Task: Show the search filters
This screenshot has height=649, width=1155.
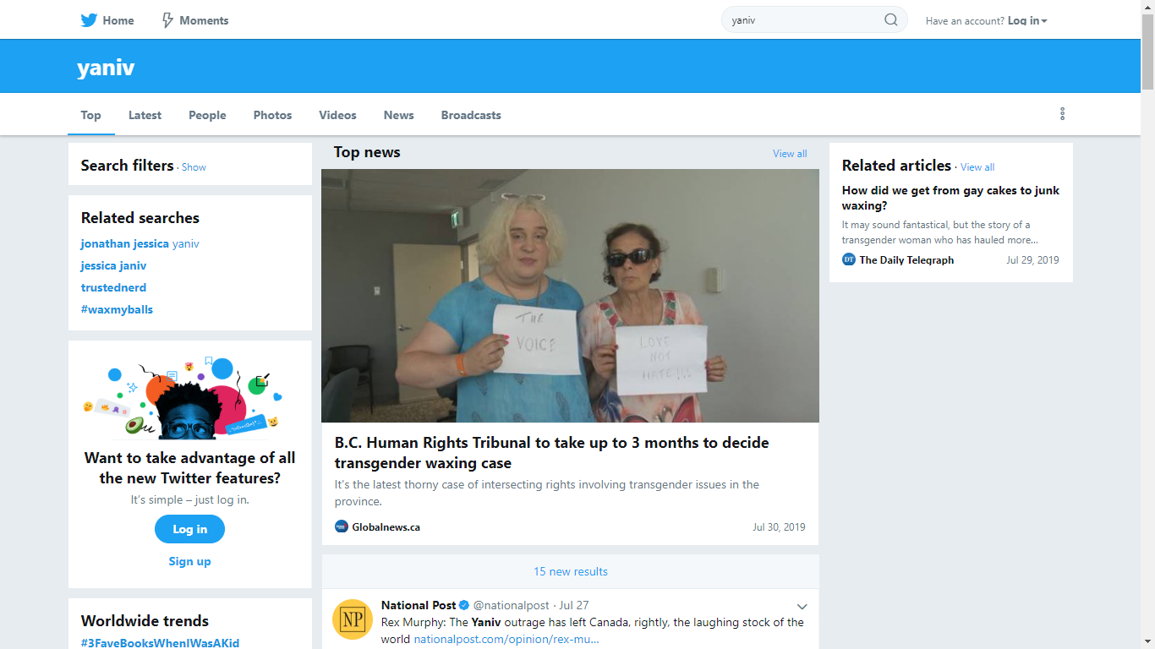Action: tap(194, 167)
